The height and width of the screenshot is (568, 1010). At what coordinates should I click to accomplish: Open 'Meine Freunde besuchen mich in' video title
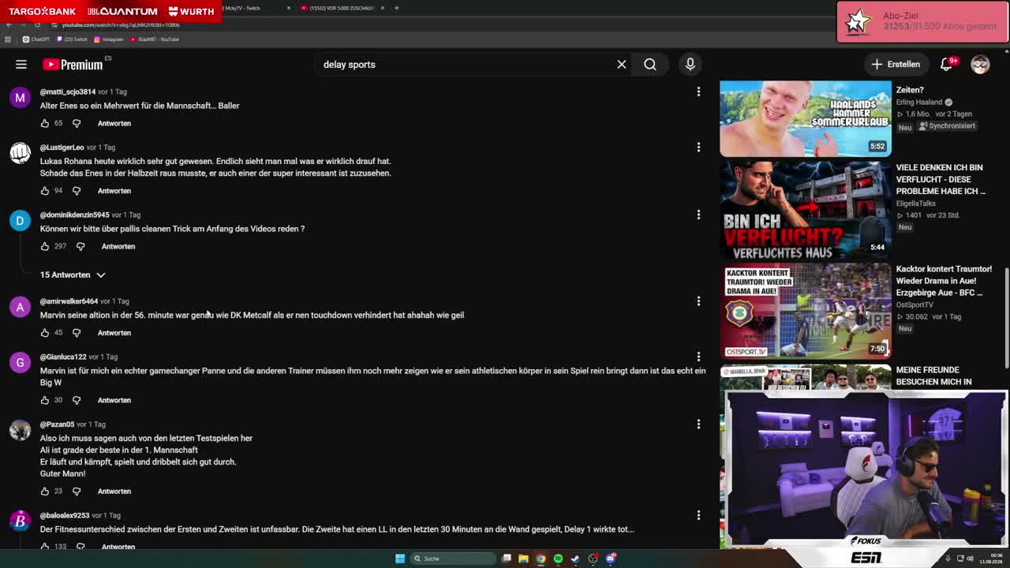click(x=933, y=376)
